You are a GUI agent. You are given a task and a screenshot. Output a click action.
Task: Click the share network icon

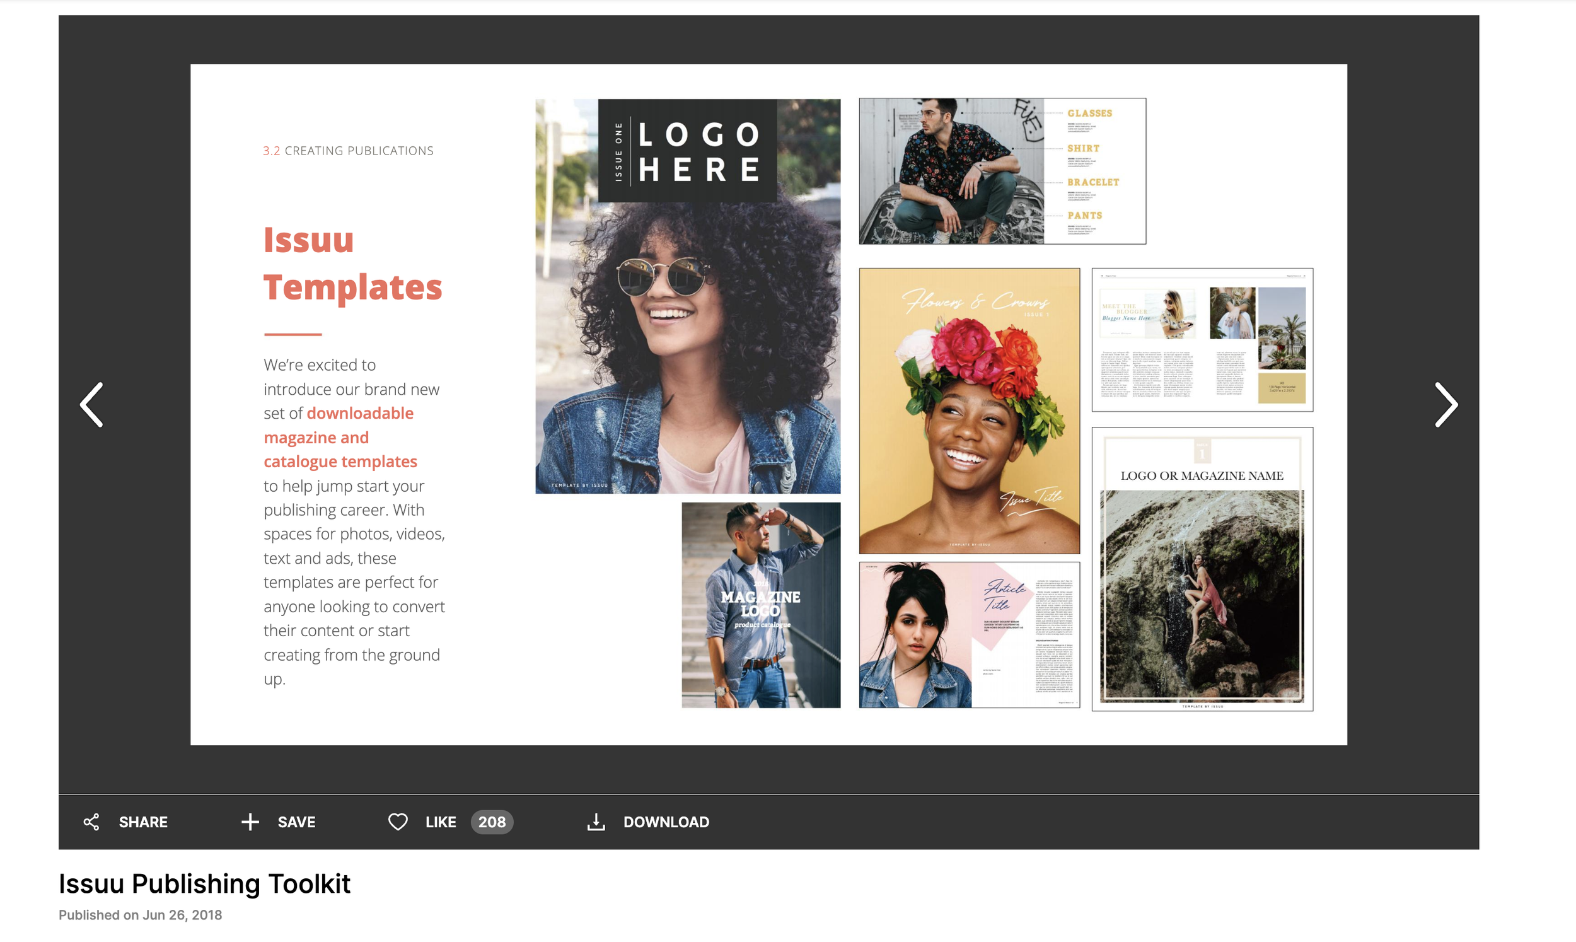(x=91, y=822)
